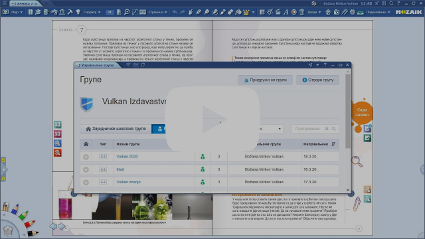
Task: Click the Направљено column sort icon
Action: coord(333,144)
